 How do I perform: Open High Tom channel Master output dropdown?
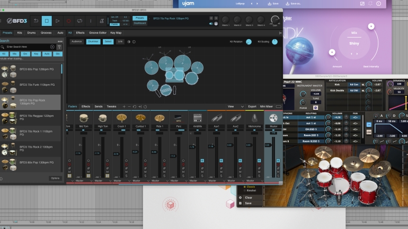(103, 181)
